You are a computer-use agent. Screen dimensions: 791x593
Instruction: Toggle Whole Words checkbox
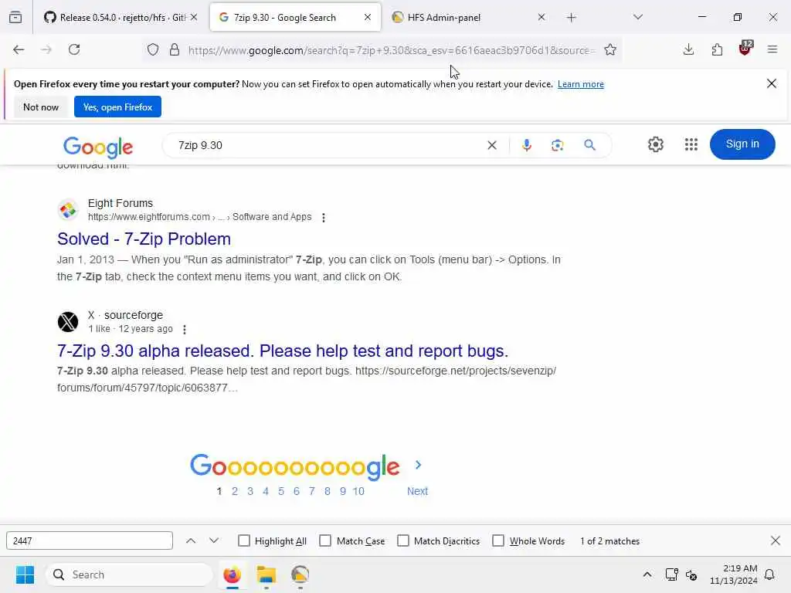click(498, 541)
